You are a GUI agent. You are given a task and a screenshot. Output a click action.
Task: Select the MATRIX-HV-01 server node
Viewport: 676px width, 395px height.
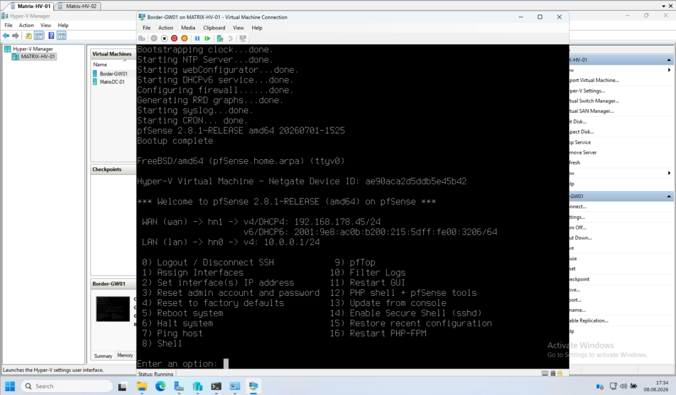[34, 57]
